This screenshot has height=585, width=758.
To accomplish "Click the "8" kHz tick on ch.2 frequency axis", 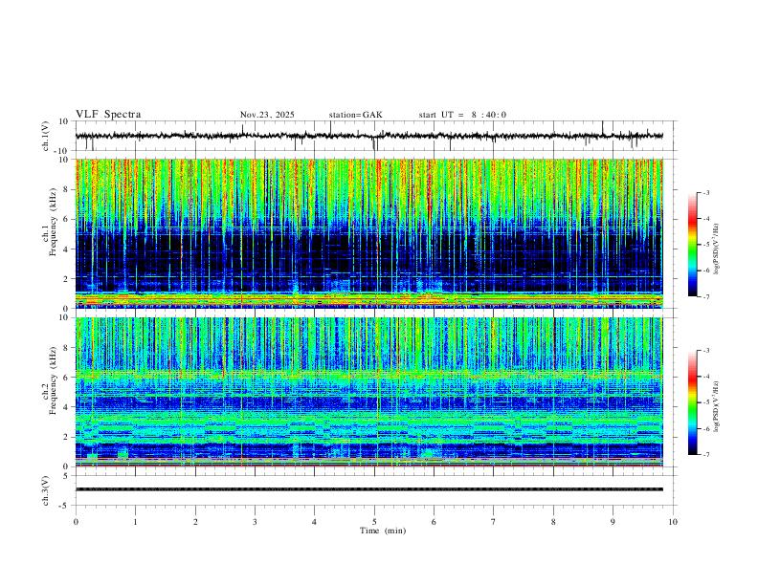I will [x=66, y=348].
